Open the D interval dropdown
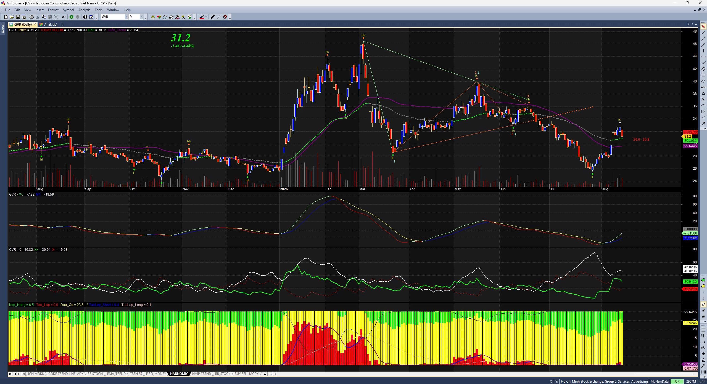Screen dimensions: 707x384 coord(141,17)
